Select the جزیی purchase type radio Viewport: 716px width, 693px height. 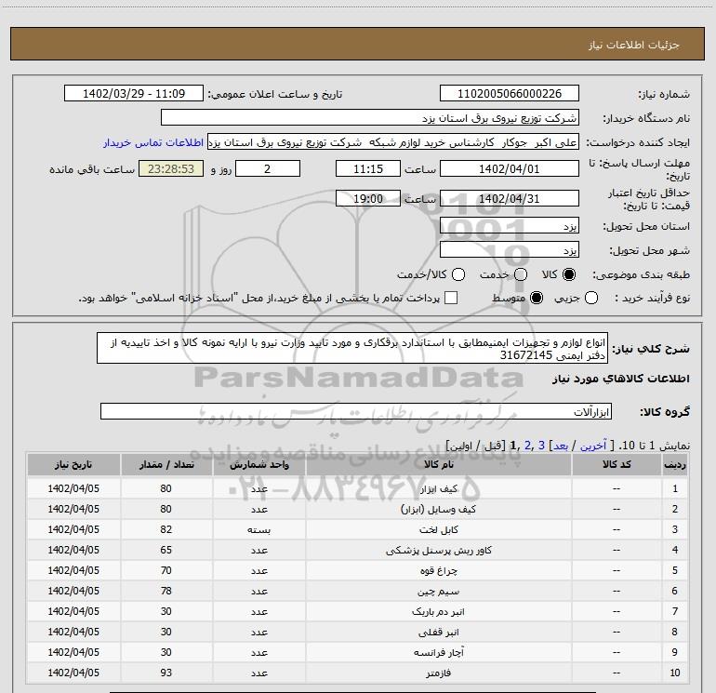591,298
